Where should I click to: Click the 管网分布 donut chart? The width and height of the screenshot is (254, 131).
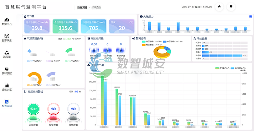click(163, 53)
